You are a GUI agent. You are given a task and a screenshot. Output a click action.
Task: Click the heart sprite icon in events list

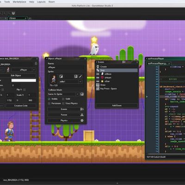[102, 78]
